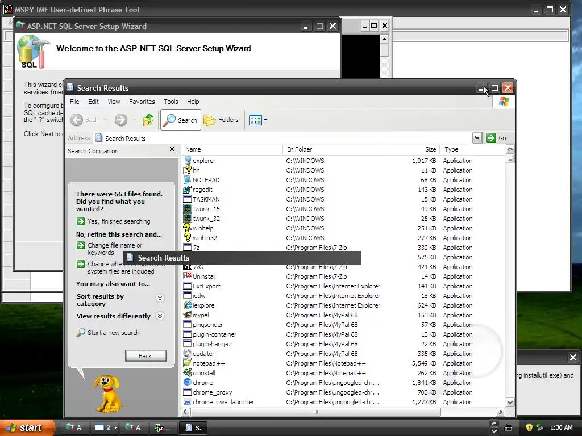Click scroll down arrow in results list
The width and height of the screenshot is (582, 436).
510,403
